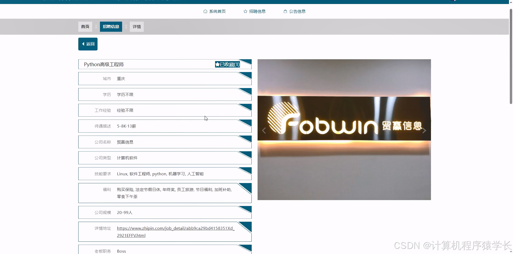The image size is (513, 254).
Task: Click the skills text starting with Linux
Action: pyautogui.click(x=160, y=174)
